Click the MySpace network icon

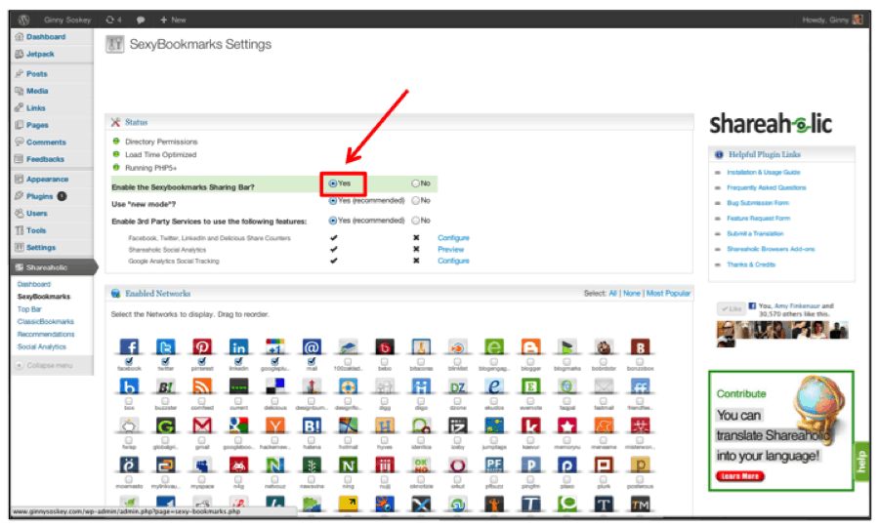pyautogui.click(x=202, y=465)
